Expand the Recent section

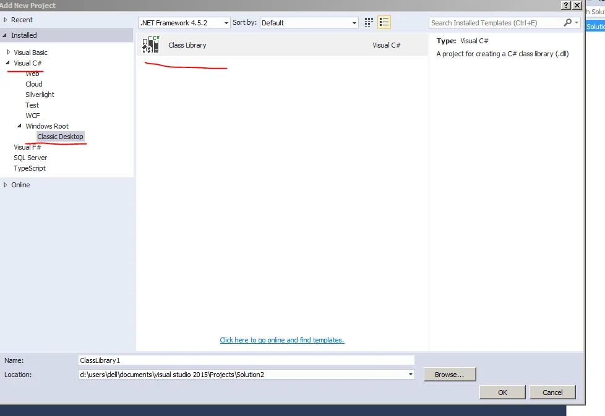(x=6, y=20)
